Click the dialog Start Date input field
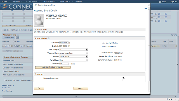The image size is (179, 101). coord(63,43)
